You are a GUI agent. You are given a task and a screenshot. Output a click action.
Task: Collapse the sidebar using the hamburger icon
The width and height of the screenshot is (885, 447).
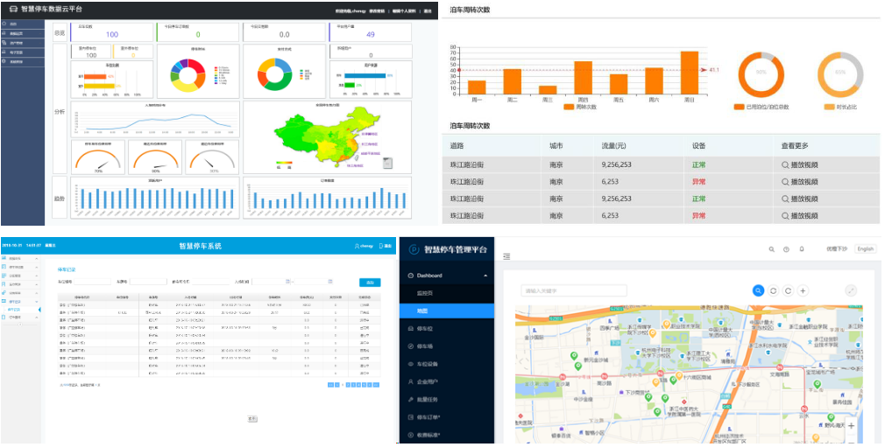pos(506,256)
